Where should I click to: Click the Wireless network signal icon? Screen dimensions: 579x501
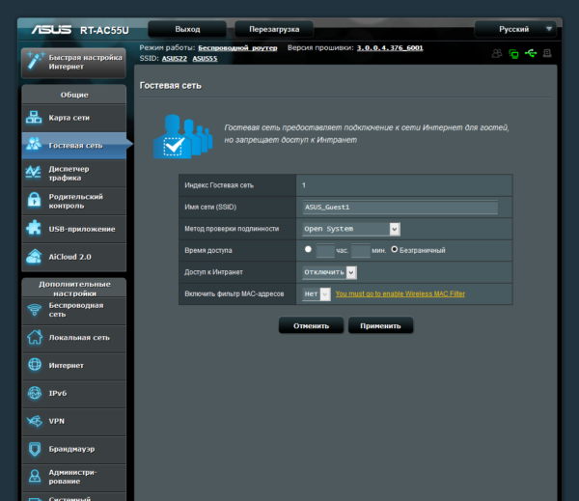click(x=35, y=310)
